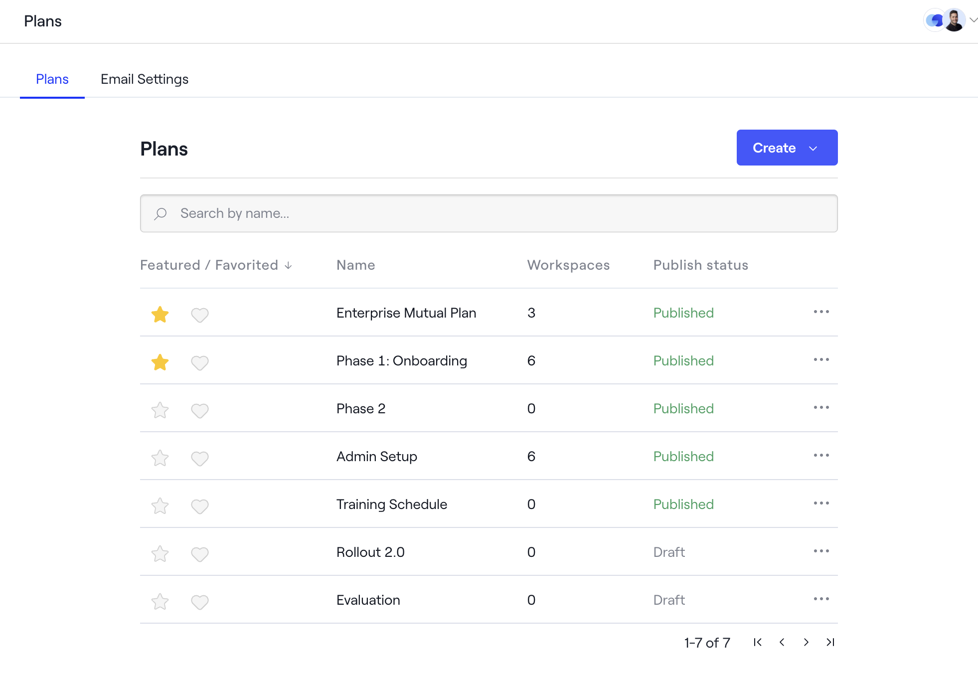Open the Enterprise Mutual Plan name

point(406,313)
